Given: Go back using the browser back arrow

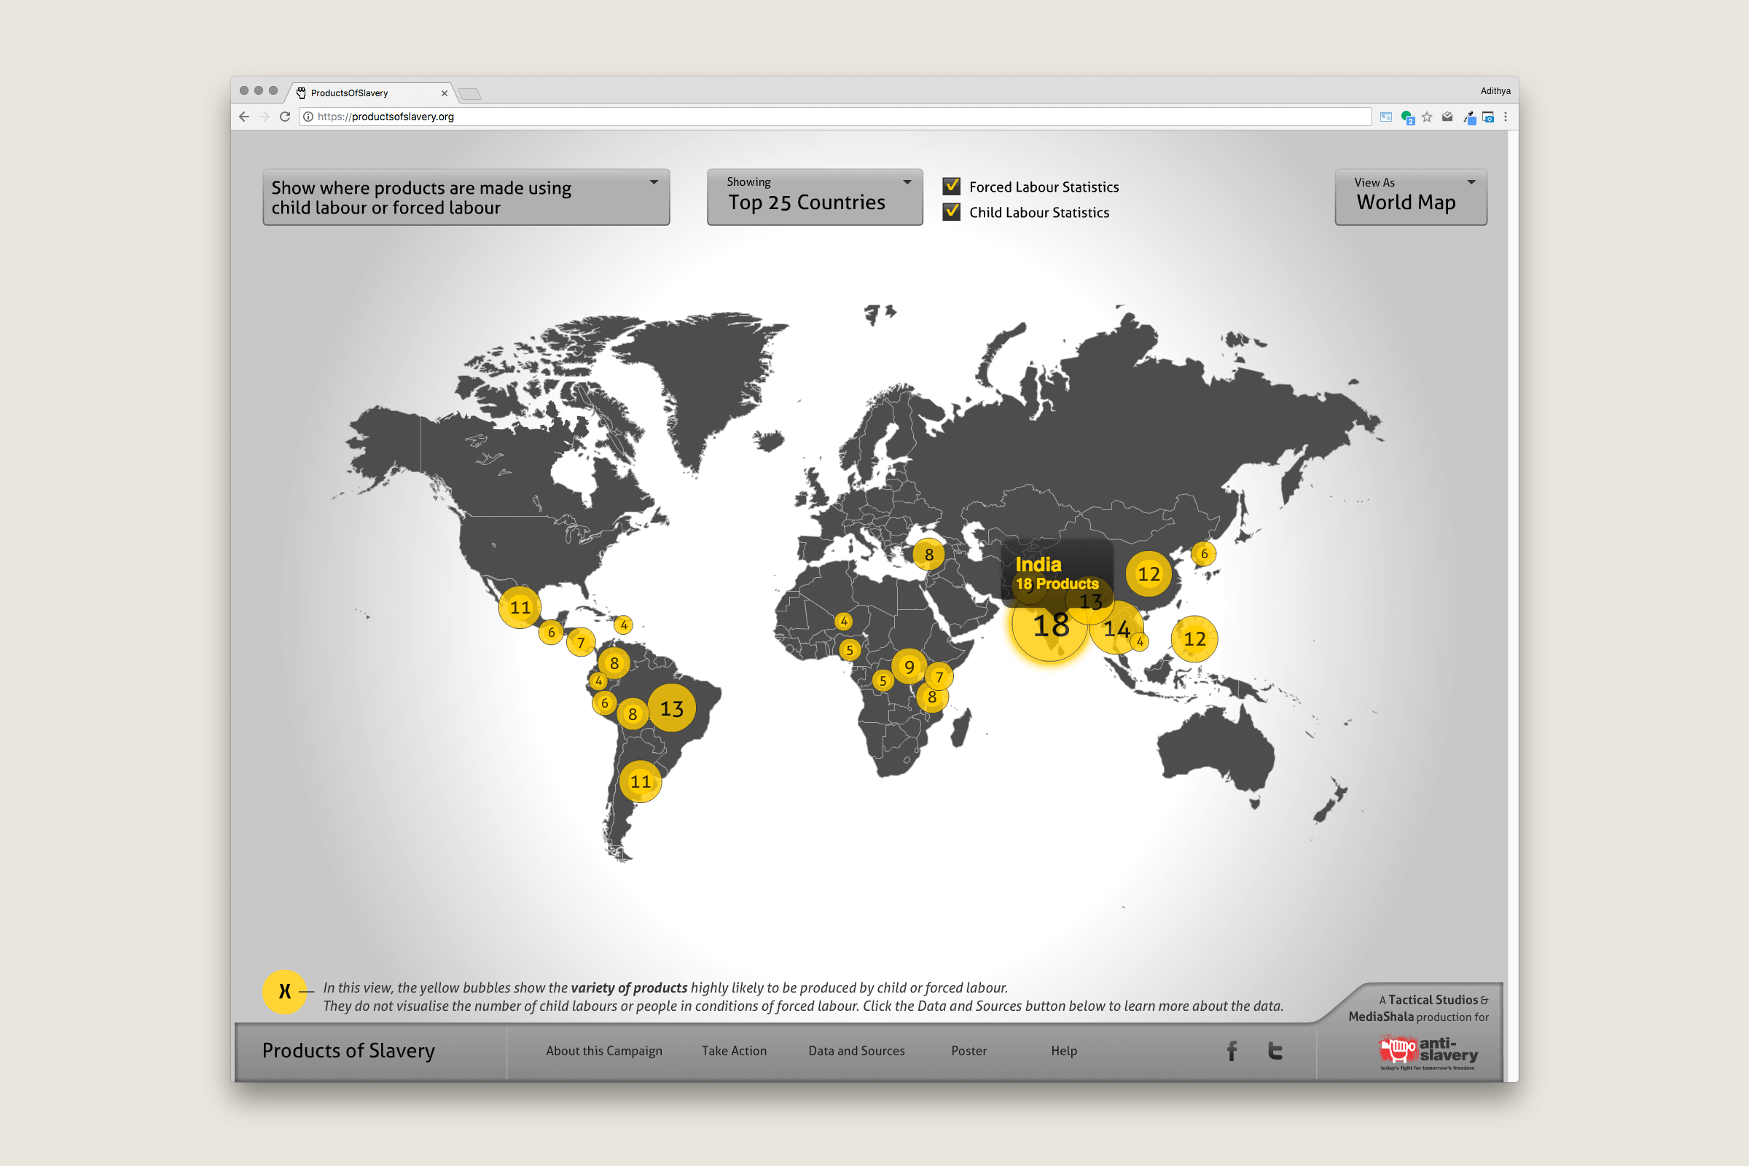Looking at the screenshot, I should click(x=244, y=117).
